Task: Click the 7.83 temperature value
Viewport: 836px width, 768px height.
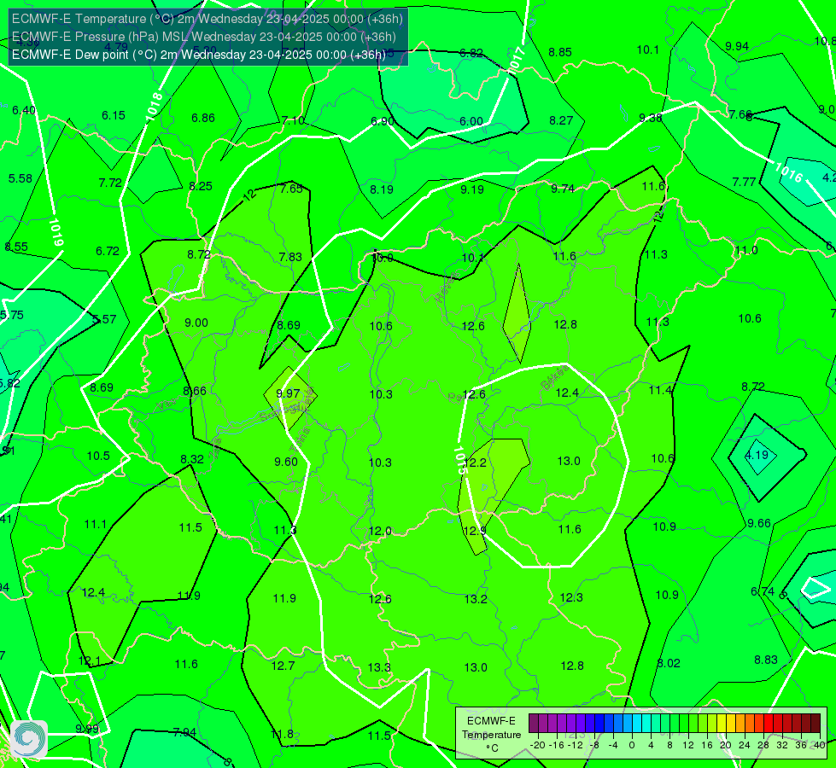Action: 290,257
